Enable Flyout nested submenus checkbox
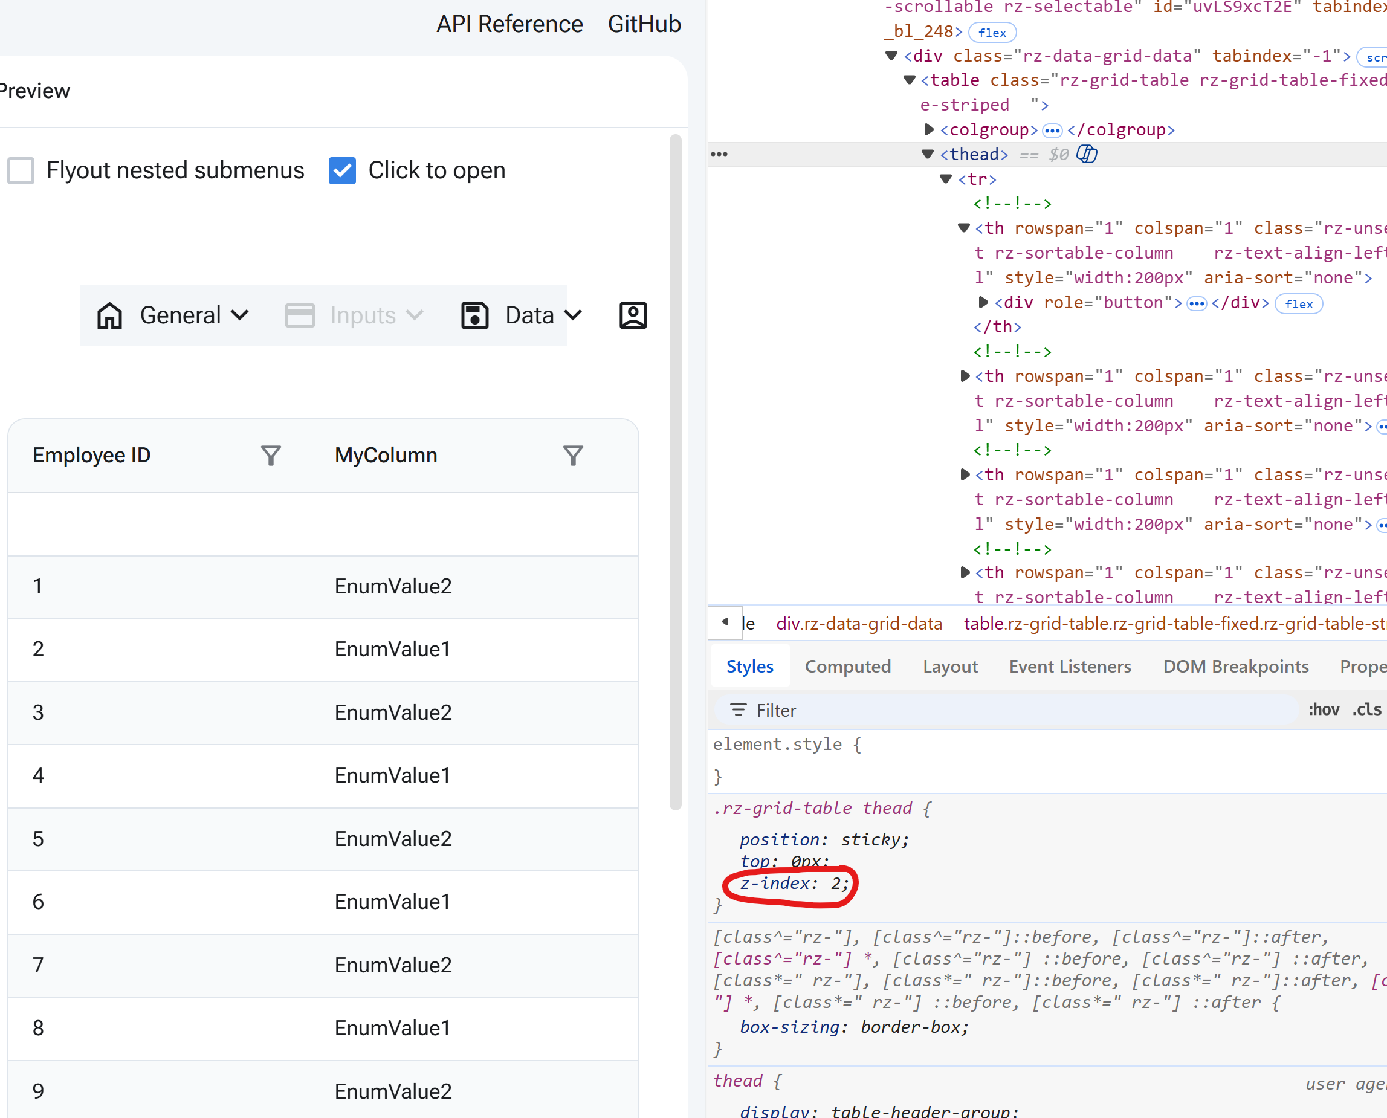 pos(21,170)
